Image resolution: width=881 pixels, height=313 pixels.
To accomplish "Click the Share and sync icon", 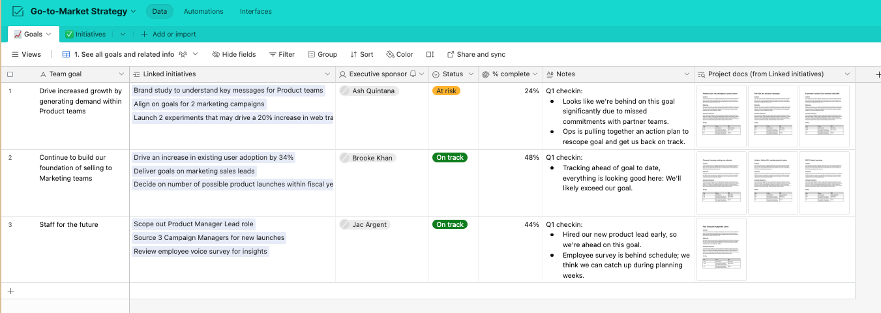I will click(x=451, y=55).
